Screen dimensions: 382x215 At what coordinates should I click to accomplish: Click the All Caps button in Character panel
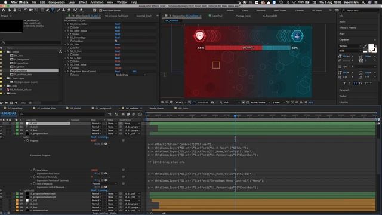coord(355,84)
